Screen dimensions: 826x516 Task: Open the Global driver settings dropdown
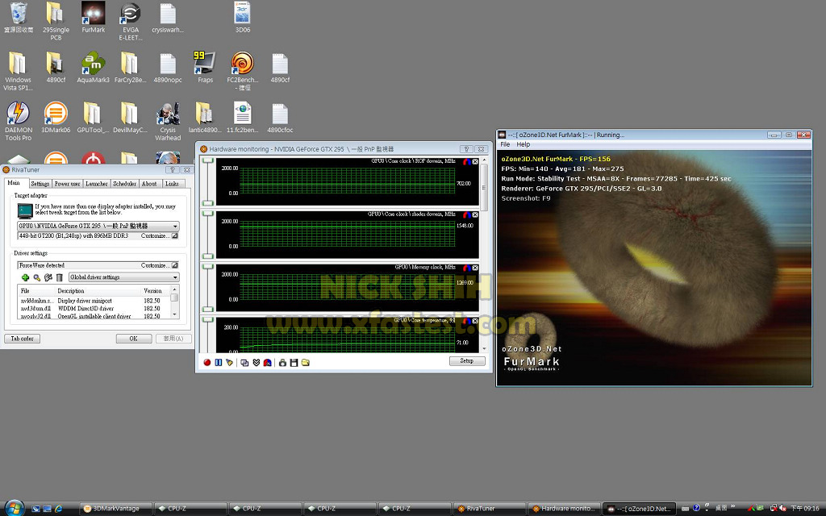click(x=174, y=277)
